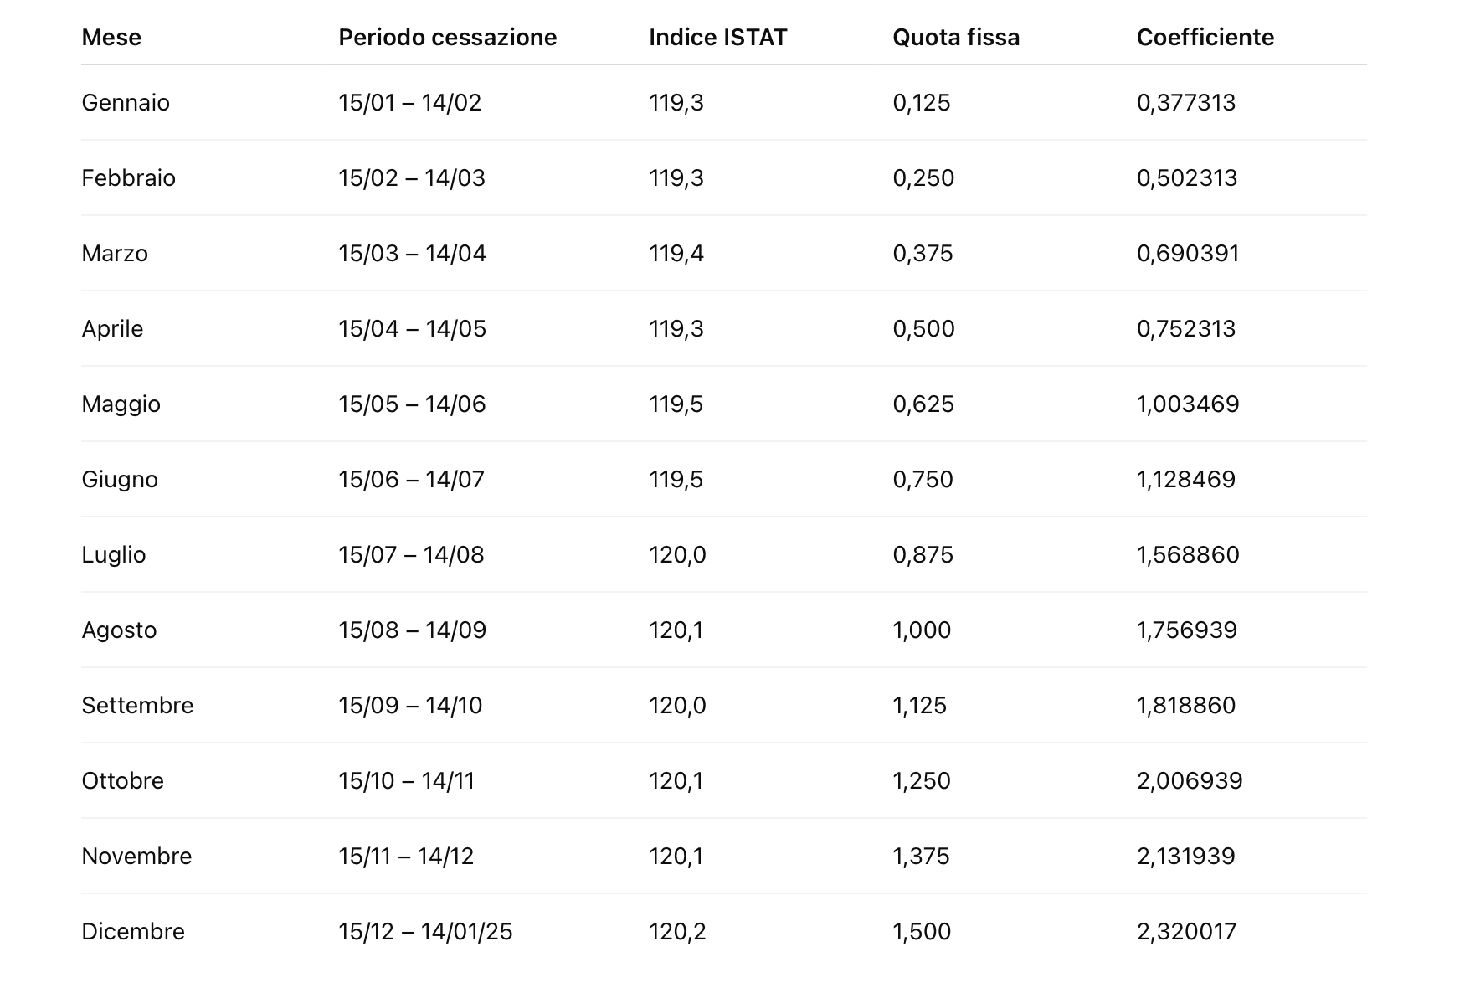The height and width of the screenshot is (998, 1470).
Task: Select the Febbraio period cell 15/02 – 14/03
Action: coord(411,178)
